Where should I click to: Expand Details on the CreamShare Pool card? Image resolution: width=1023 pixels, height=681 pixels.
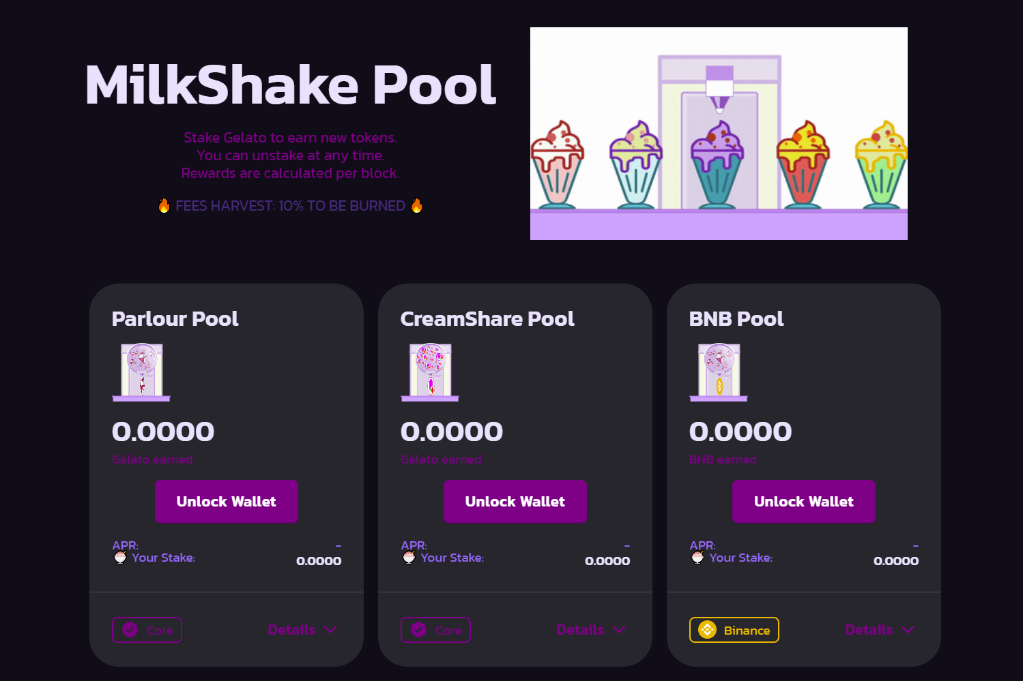point(591,630)
